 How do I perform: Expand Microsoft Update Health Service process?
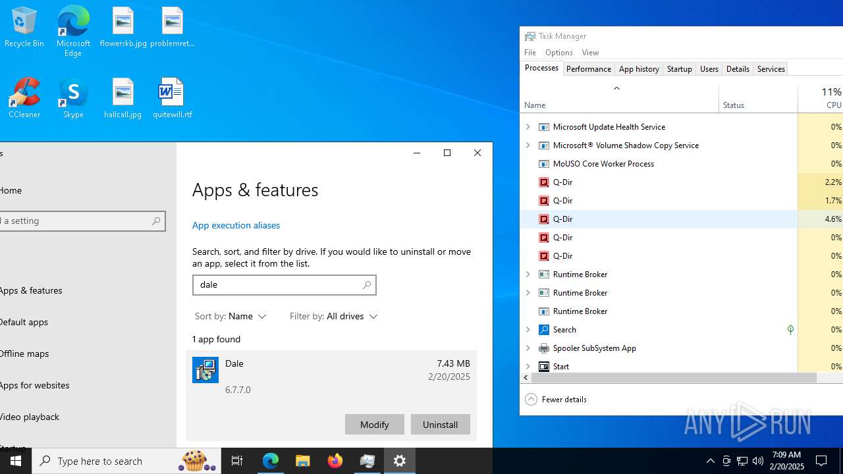click(528, 127)
